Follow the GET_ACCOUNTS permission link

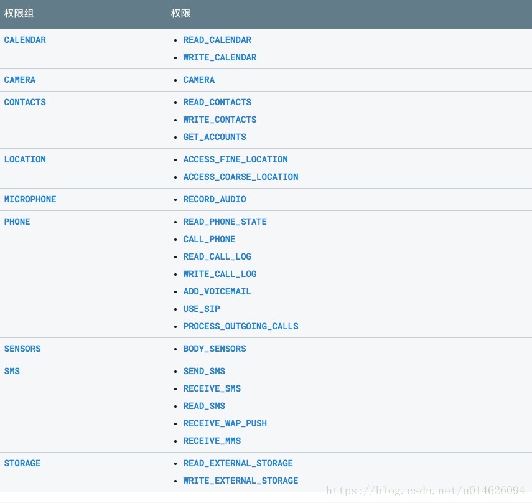(x=215, y=137)
